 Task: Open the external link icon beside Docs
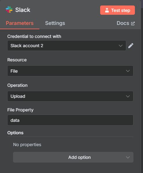[133, 23]
